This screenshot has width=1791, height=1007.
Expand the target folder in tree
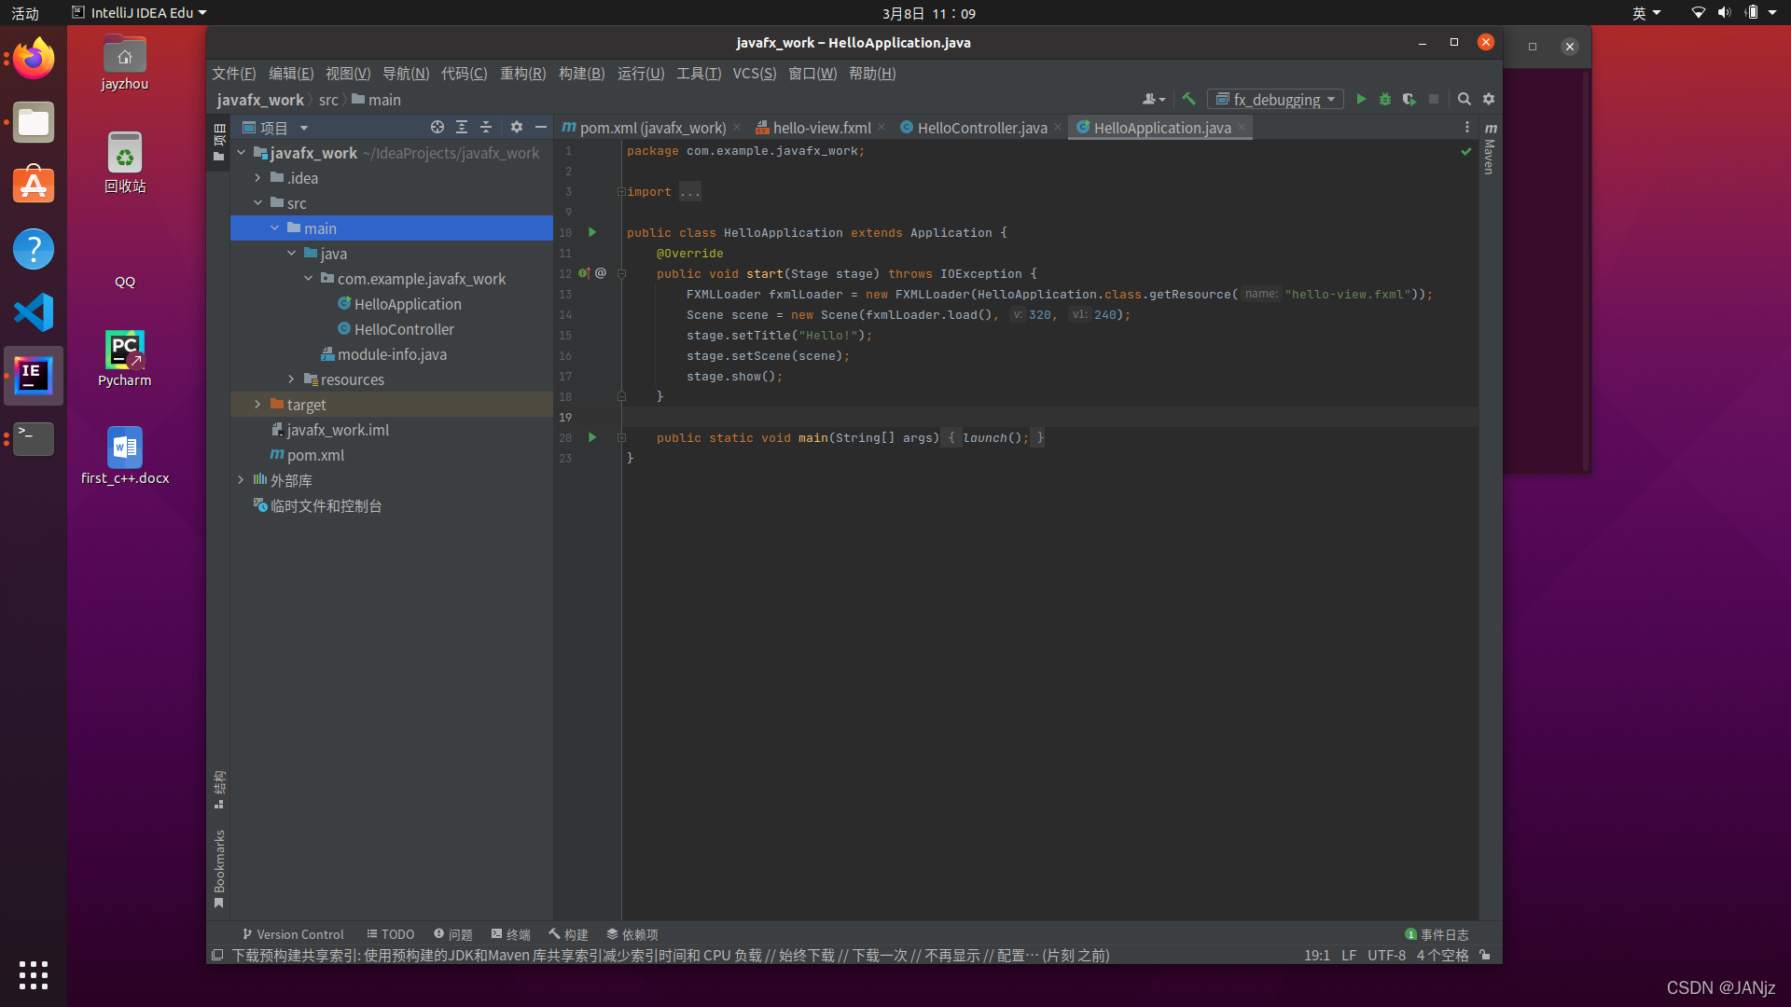tap(257, 404)
